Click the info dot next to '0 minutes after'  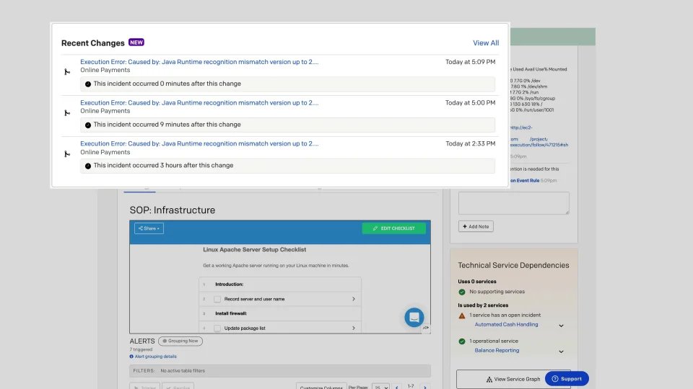(88, 84)
